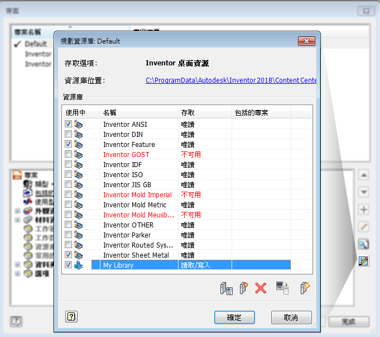This screenshot has height=337, width=380.
Task: Click magnifier browse icon in Projects window
Action: tap(363, 244)
